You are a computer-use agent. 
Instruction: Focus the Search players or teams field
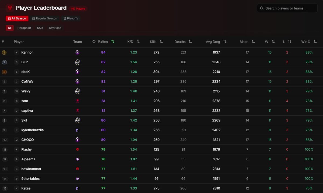[x=287, y=8]
